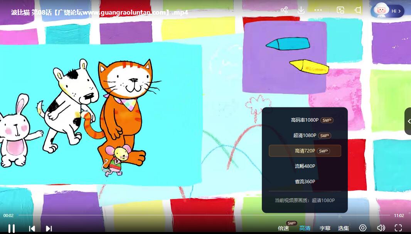The width and height of the screenshot is (411, 234).
Task: Open the 选集 episode list
Action: pyautogui.click(x=344, y=228)
